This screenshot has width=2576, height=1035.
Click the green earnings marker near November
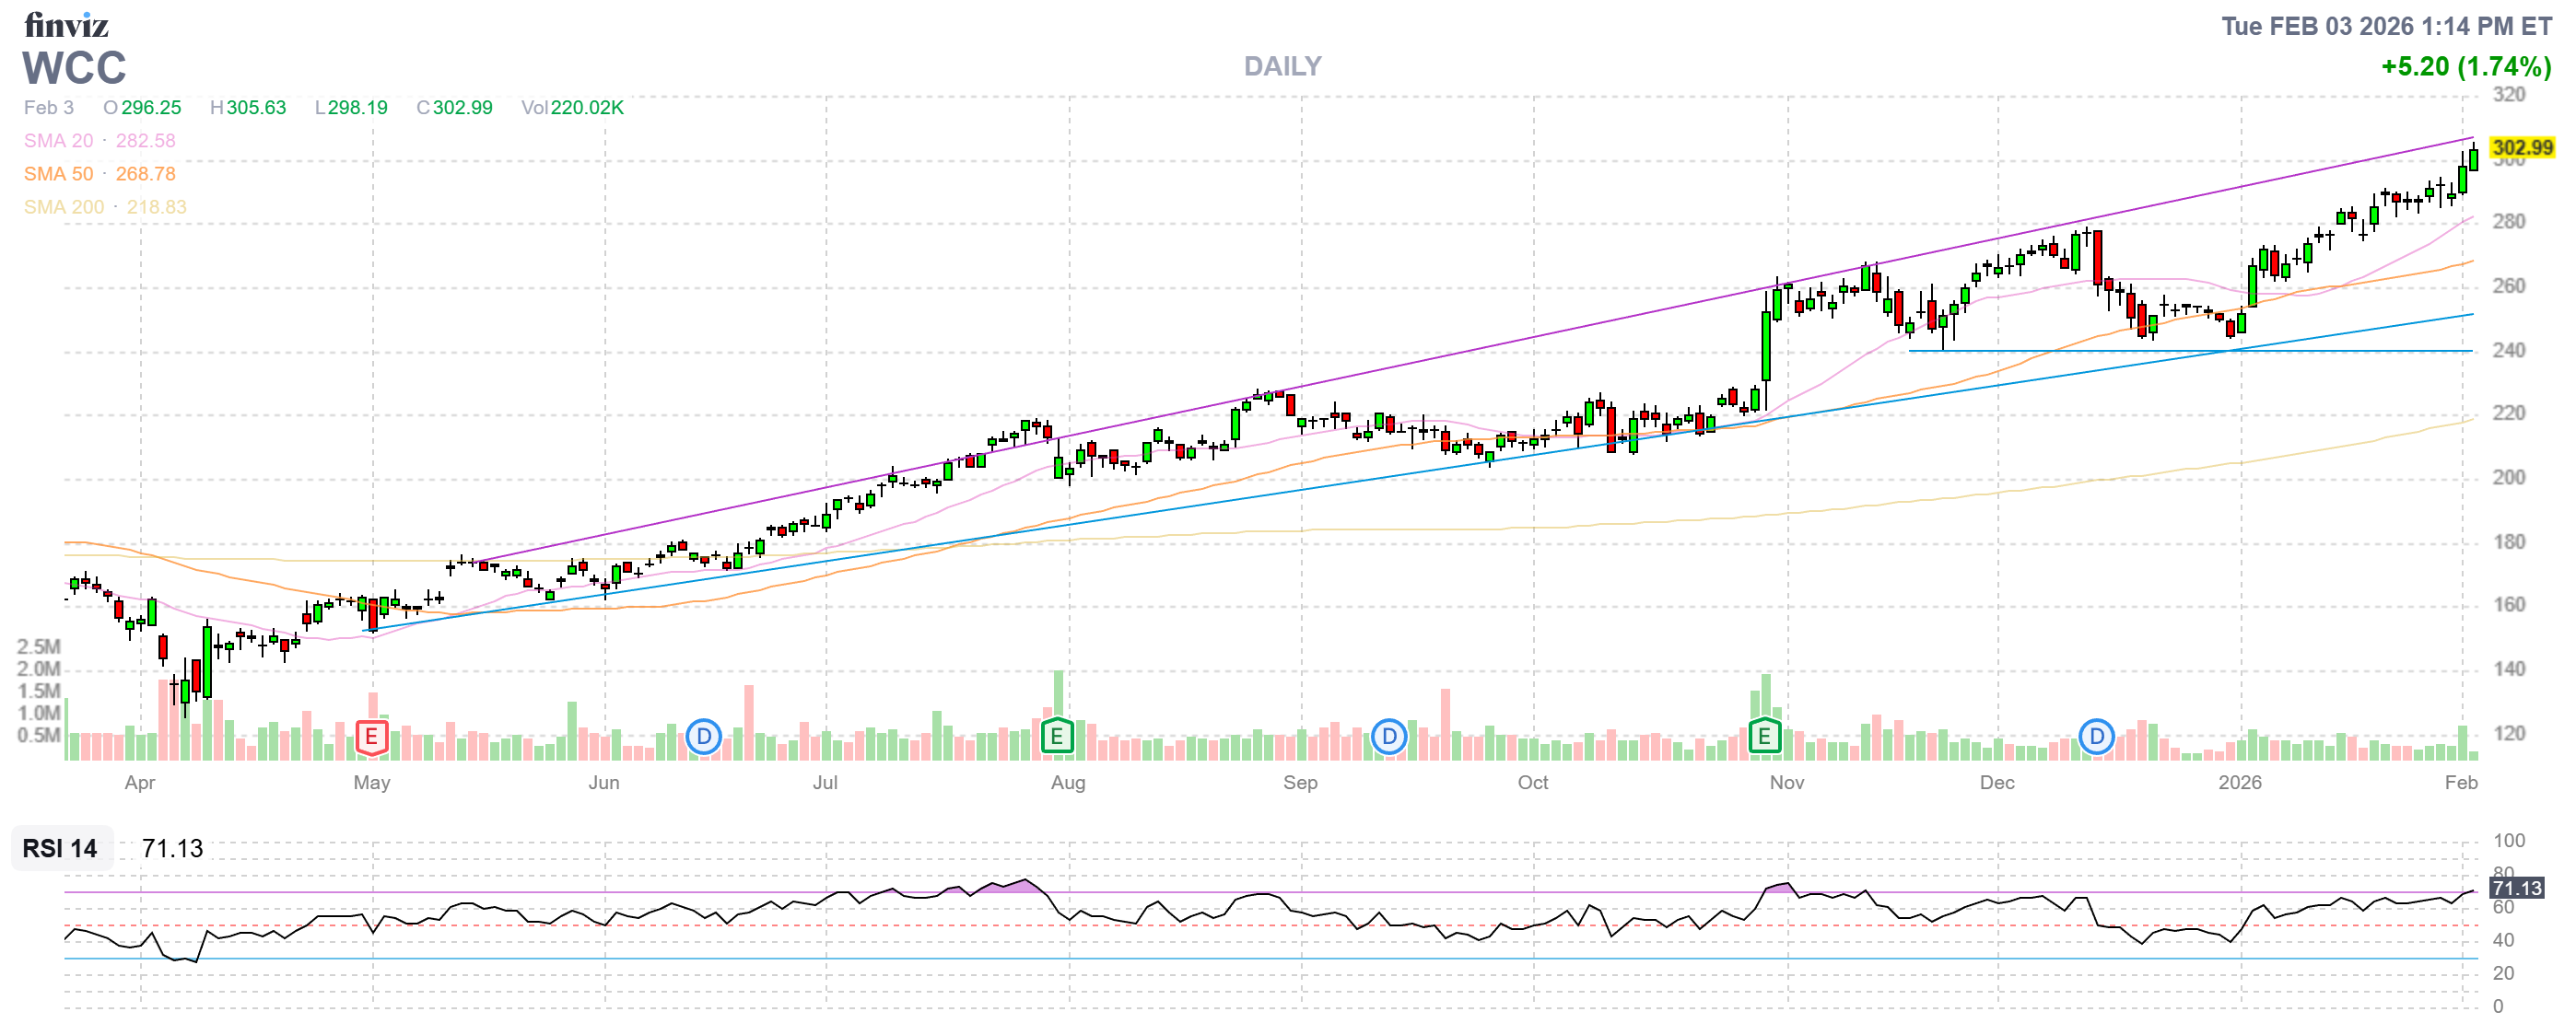coord(1764,738)
